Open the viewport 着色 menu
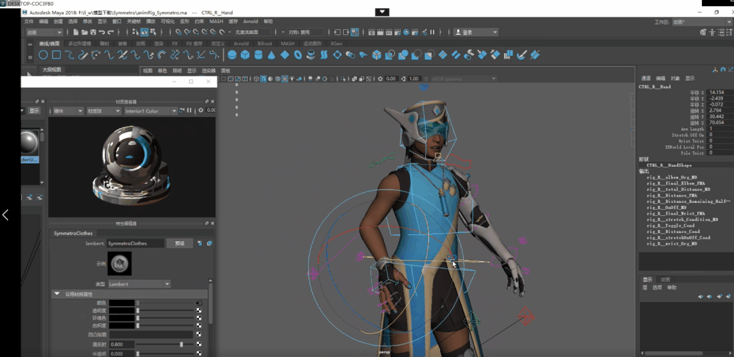Viewport: 734px width, 357px height. point(162,71)
